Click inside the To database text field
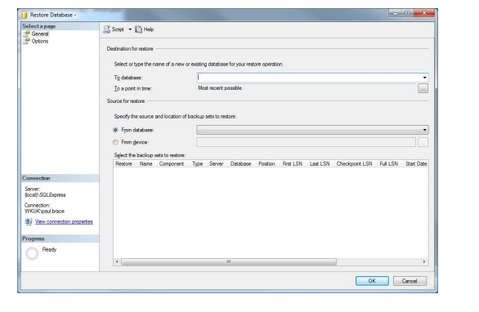This screenshot has width=479, height=312. pos(309,78)
